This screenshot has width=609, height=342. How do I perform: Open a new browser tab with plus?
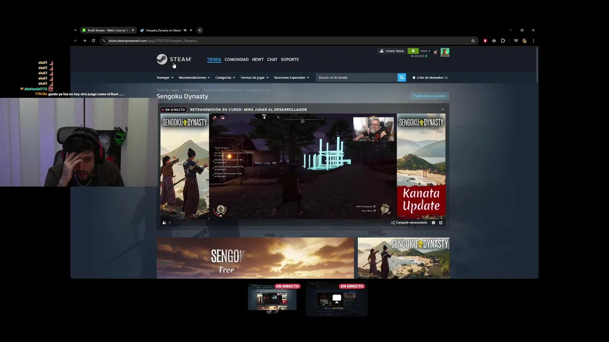[199, 30]
